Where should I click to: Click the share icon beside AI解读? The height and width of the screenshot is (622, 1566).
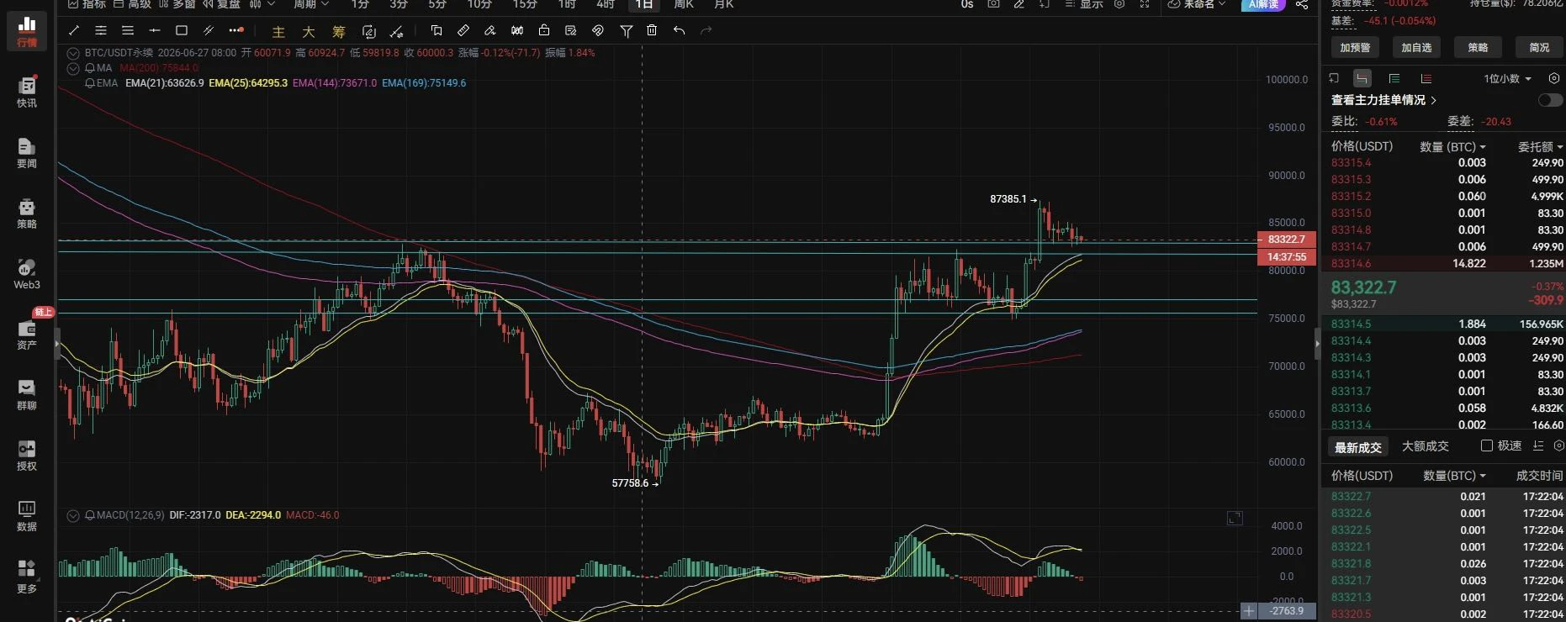[x=1302, y=5]
